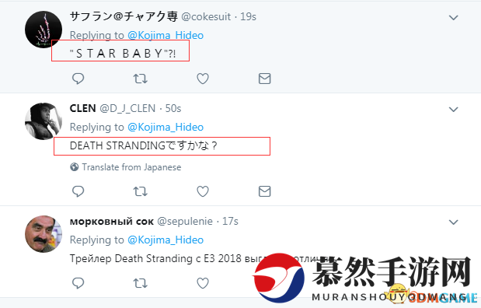Send STAR BABY tweet via direct message

coord(264,79)
